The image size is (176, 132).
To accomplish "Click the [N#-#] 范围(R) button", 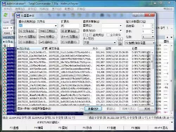I will coord(28,37).
